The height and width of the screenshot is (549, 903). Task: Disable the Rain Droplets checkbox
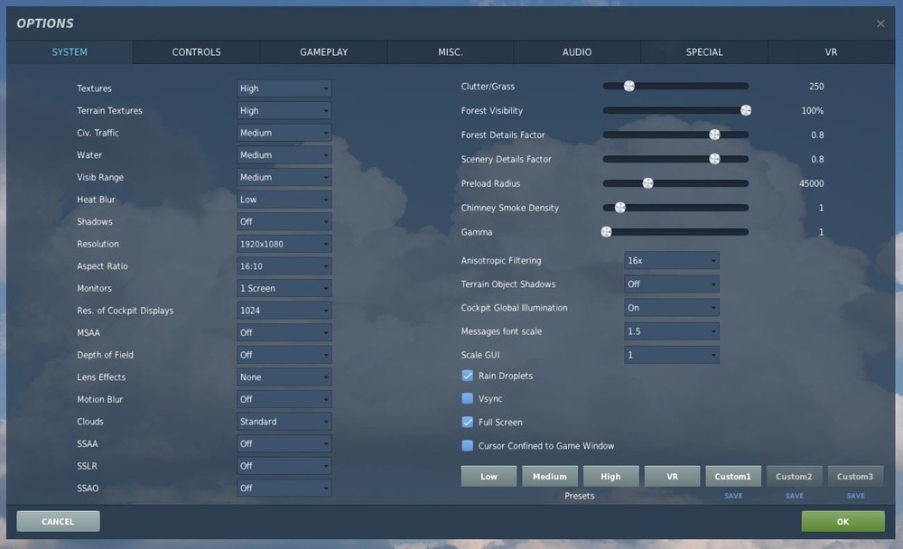tap(468, 375)
